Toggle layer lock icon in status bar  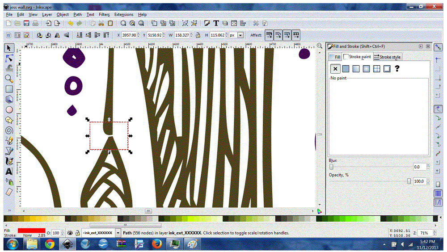click(77, 233)
